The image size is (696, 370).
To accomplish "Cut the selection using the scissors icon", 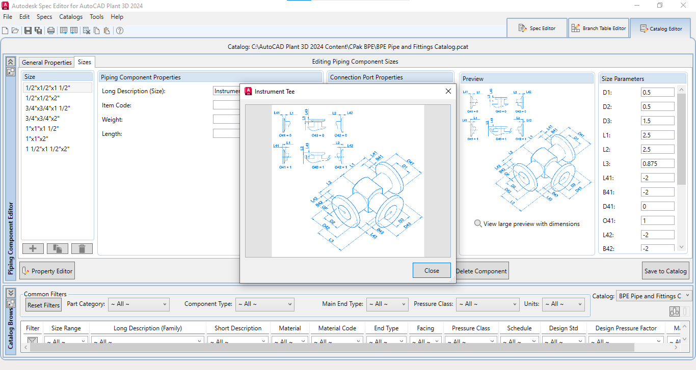I will coord(87,31).
